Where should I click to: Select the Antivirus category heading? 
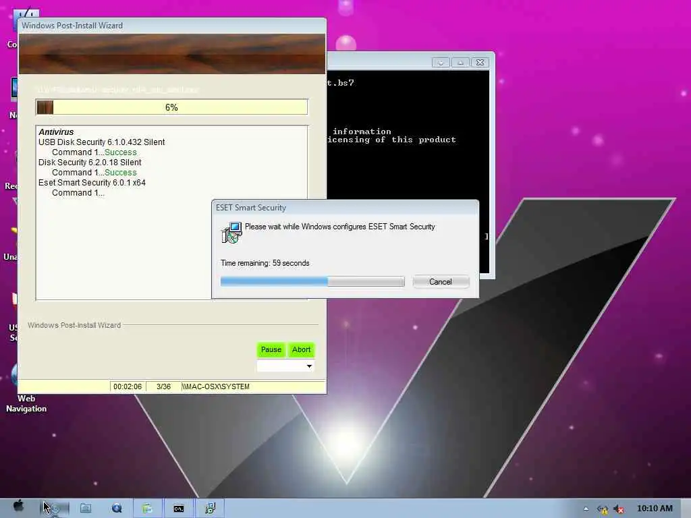[x=56, y=132]
